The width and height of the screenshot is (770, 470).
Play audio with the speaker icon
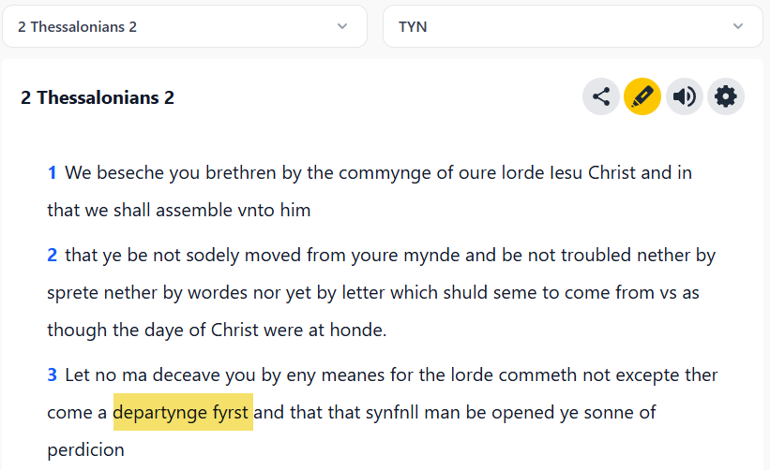pyautogui.click(x=685, y=96)
